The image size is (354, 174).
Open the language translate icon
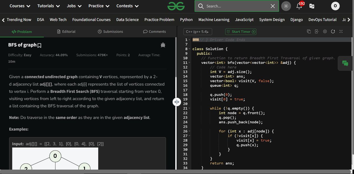point(312,6)
